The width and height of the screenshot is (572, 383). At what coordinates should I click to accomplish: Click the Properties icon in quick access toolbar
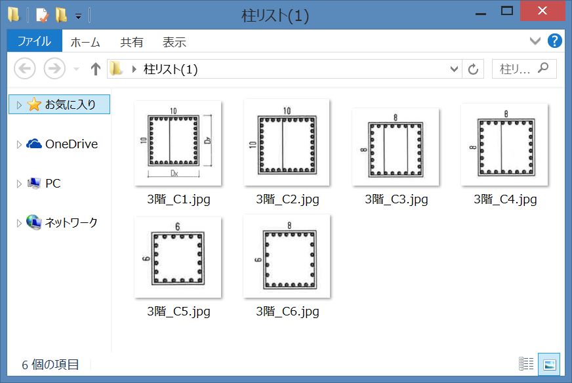click(x=43, y=14)
